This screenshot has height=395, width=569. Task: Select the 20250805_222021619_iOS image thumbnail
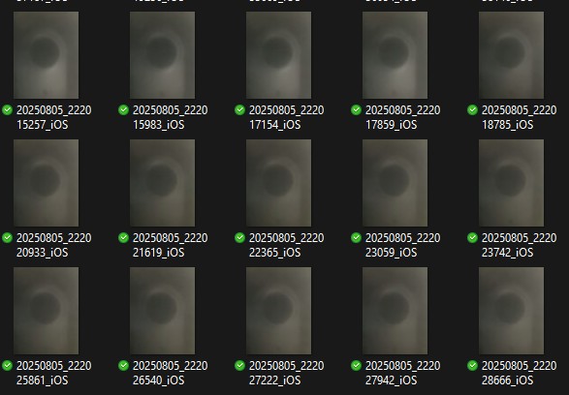(x=162, y=183)
